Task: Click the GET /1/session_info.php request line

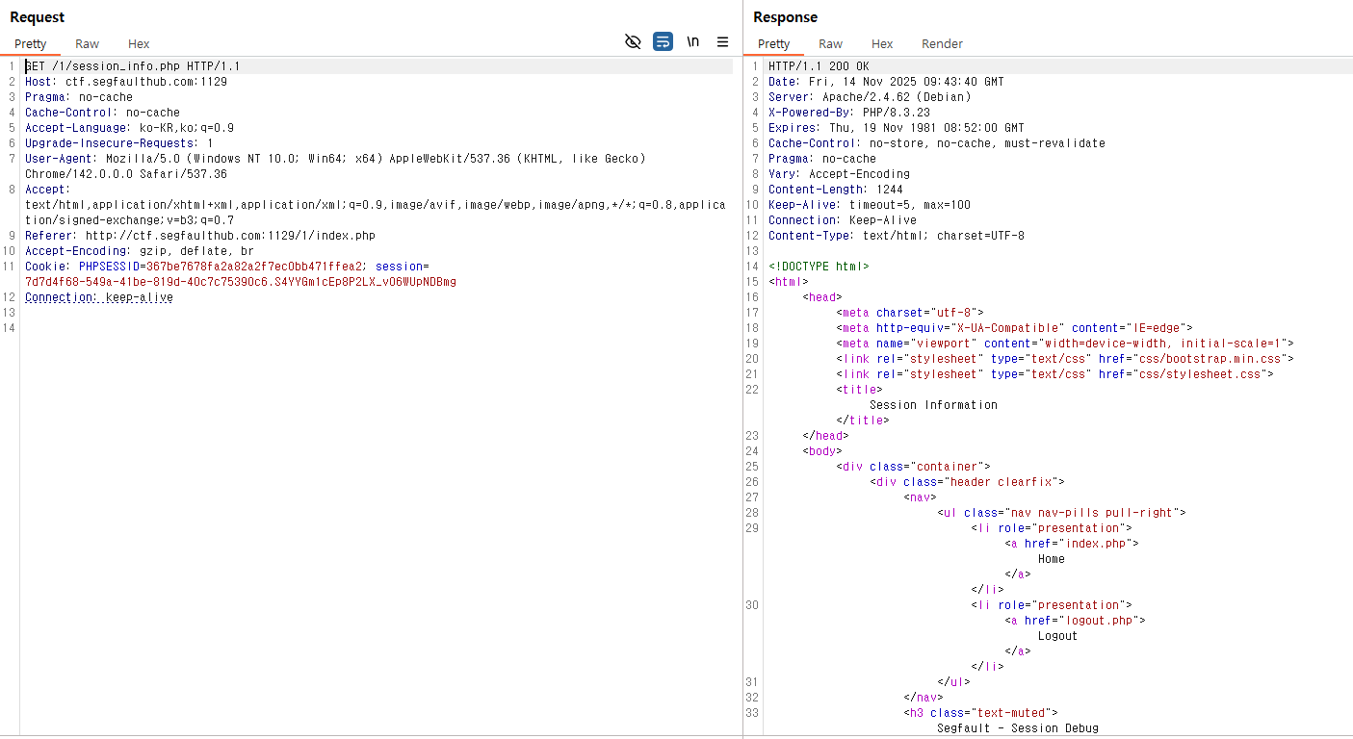Action: point(132,66)
